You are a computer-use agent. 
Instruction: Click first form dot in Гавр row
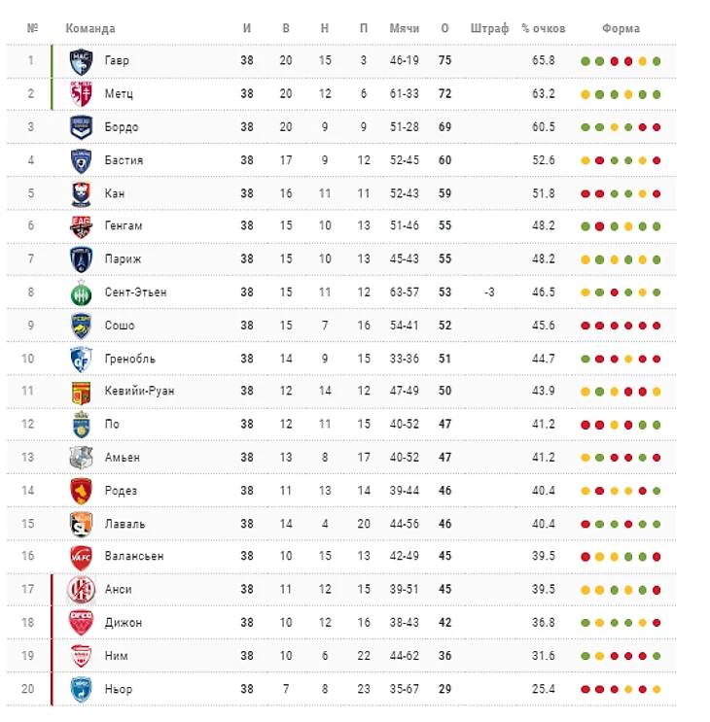tap(586, 61)
